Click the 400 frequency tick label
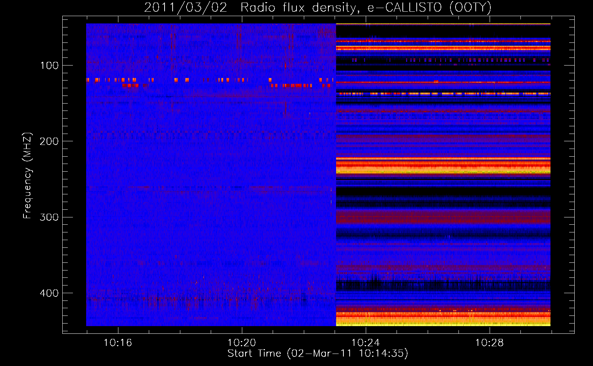Screen dimensions: 593x366 tap(49, 293)
